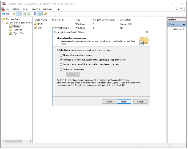Click the Create New Share toolbar icon
This screenshot has height=149, width=188.
46,14
